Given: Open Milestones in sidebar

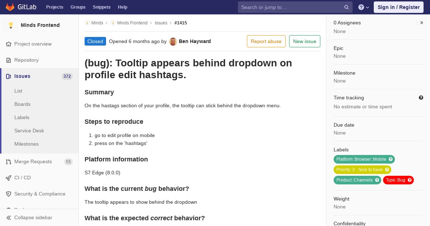Looking at the screenshot, I should coord(27,144).
